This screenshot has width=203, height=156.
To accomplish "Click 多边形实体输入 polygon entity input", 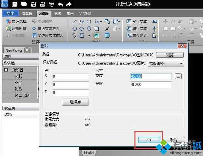I will (x=48, y=35).
